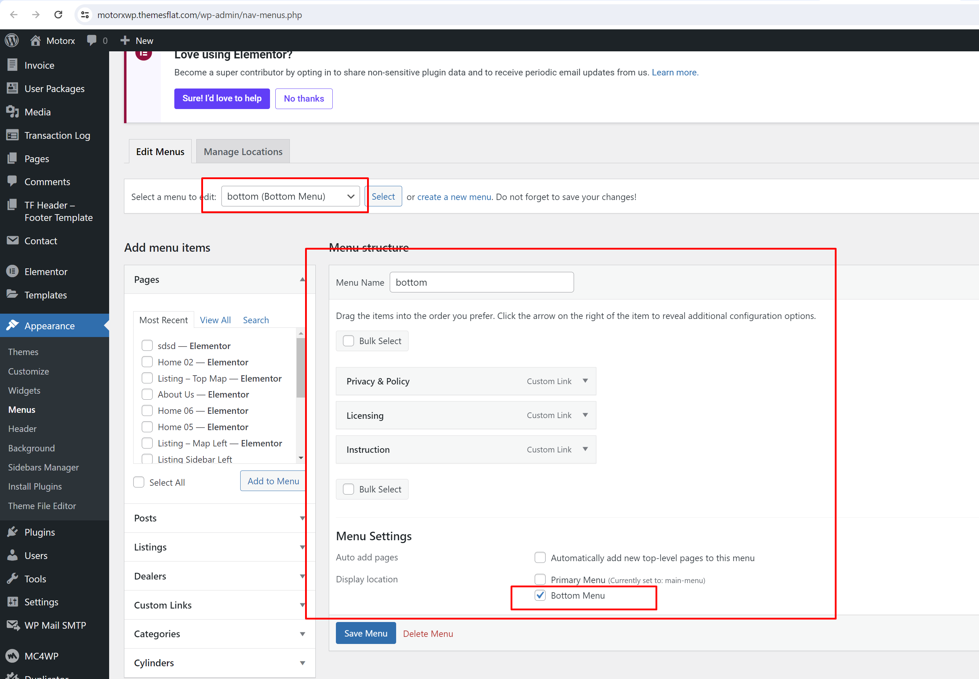Click the Select button beside the menu dropdown
979x679 pixels.
coord(383,196)
